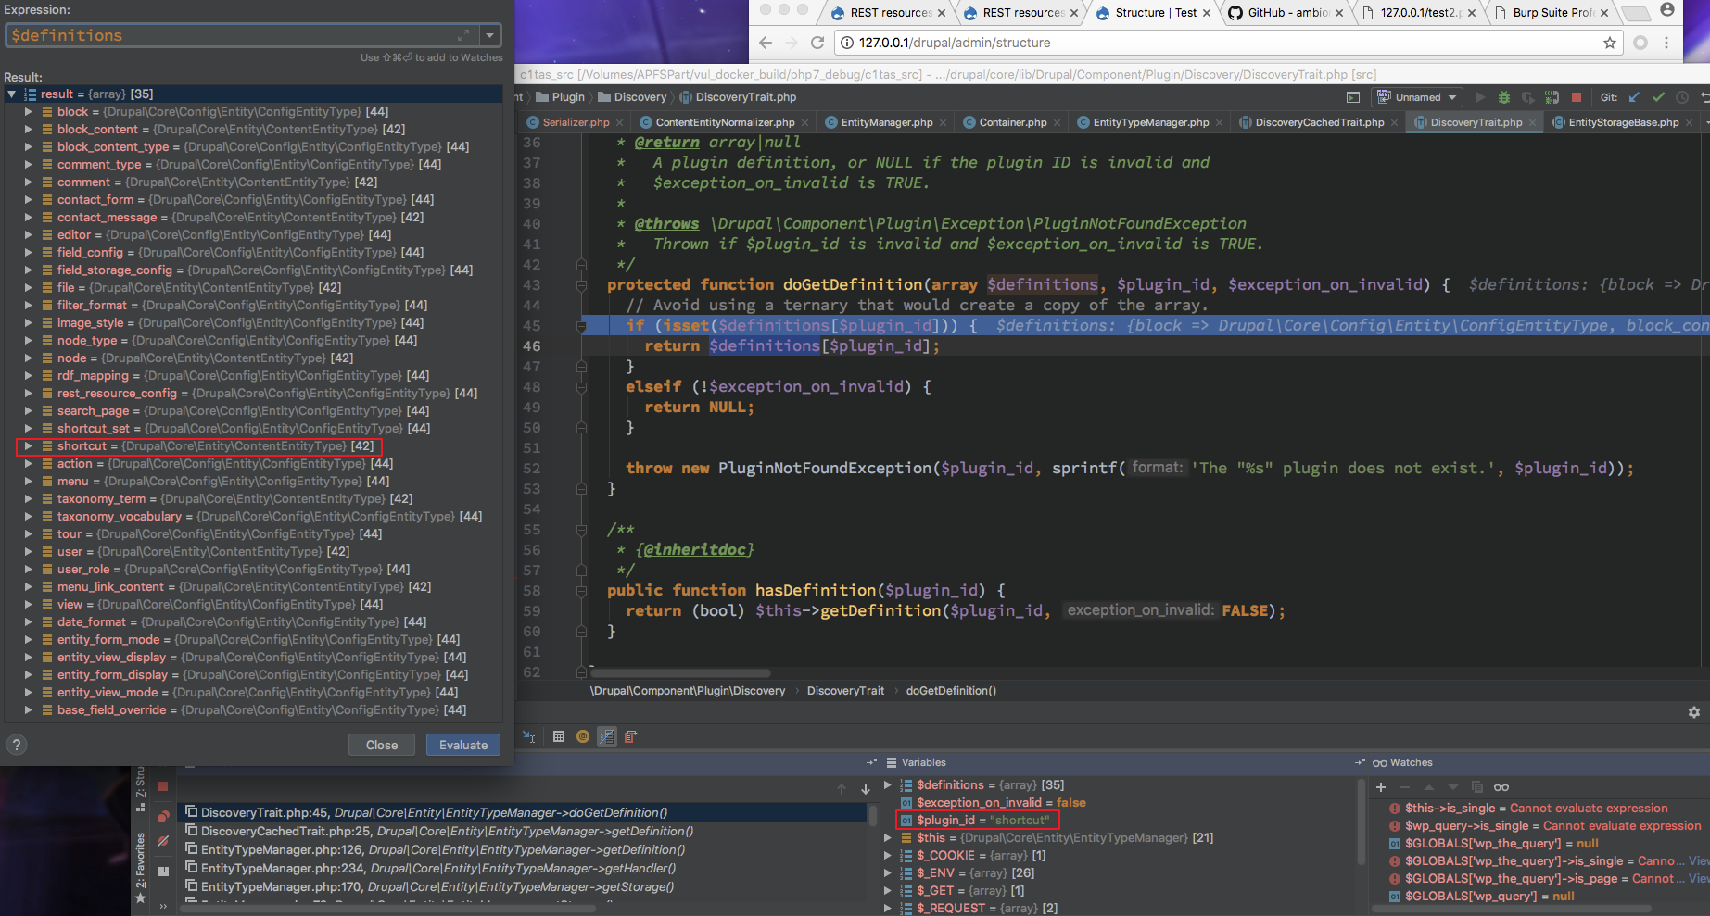Toggle show watches in variables glasses icon
Image resolution: width=1710 pixels, height=916 pixels.
click(x=1501, y=787)
